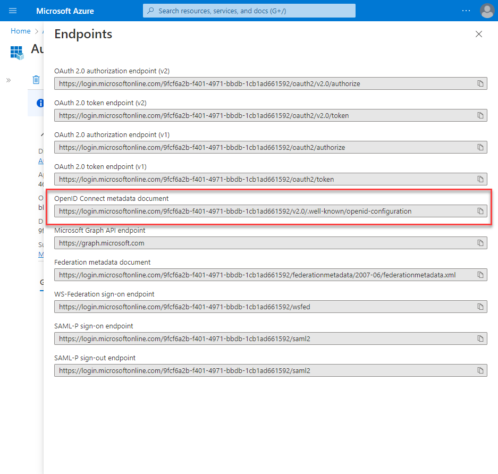Copy OpenID Connect metadata document URL
498x474 pixels.
pyautogui.click(x=480, y=211)
